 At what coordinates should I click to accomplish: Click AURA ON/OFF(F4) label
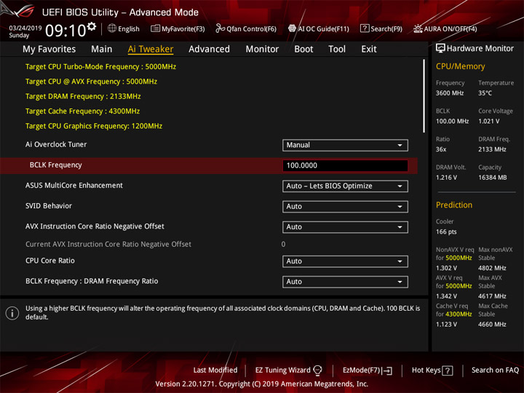tap(450, 28)
